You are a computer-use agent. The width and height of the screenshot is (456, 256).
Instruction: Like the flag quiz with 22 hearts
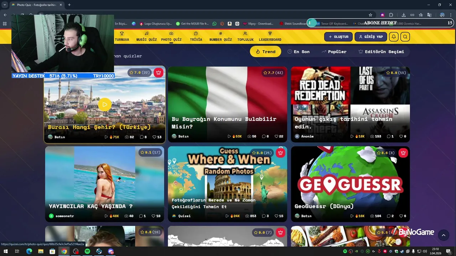tap(279, 137)
